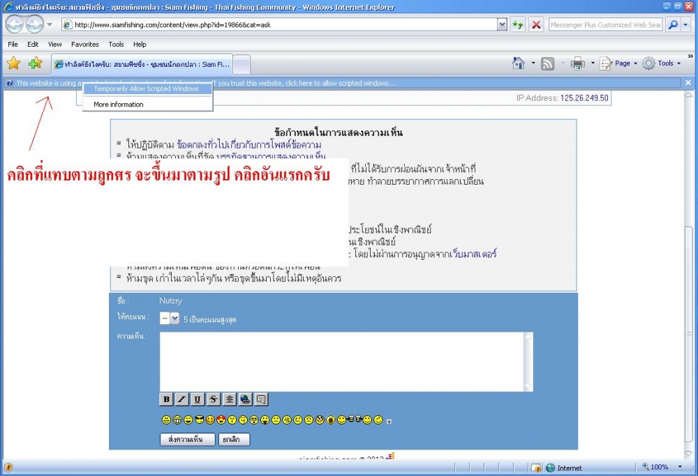Click the information bar help icon

[x=10, y=83]
